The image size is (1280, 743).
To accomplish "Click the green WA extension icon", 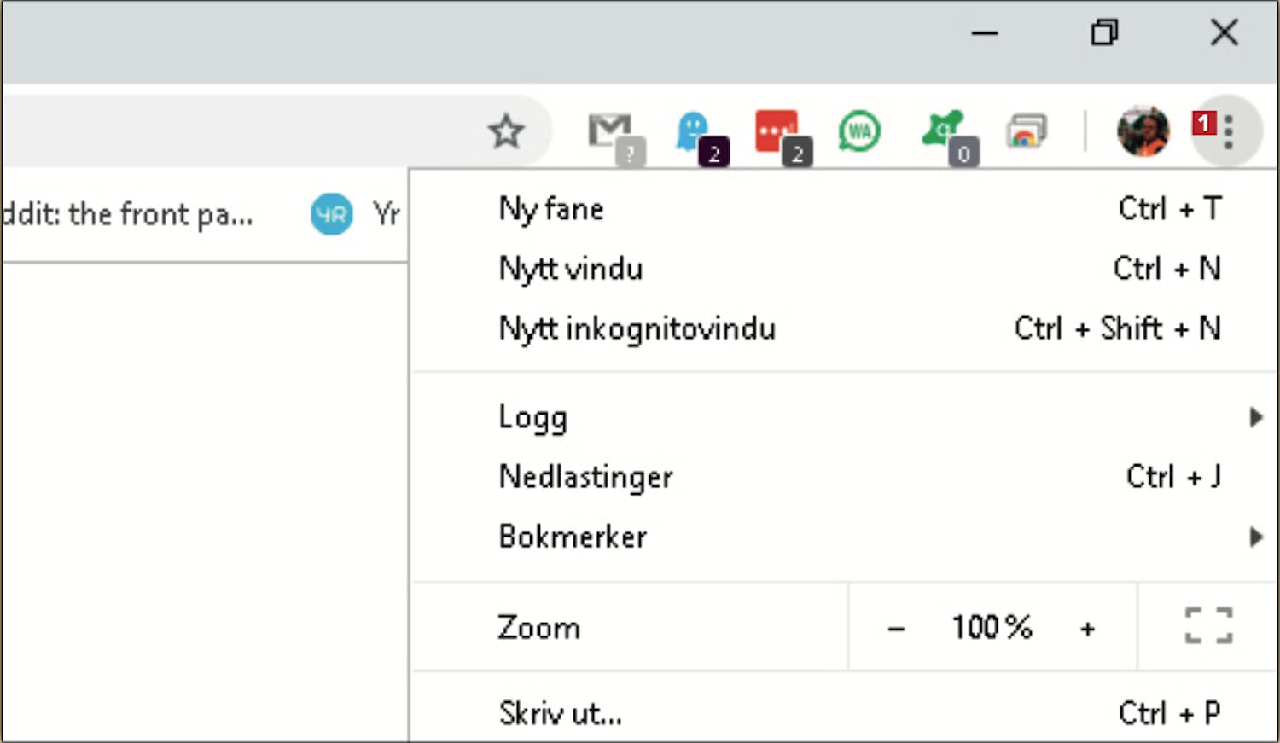I will (x=859, y=132).
